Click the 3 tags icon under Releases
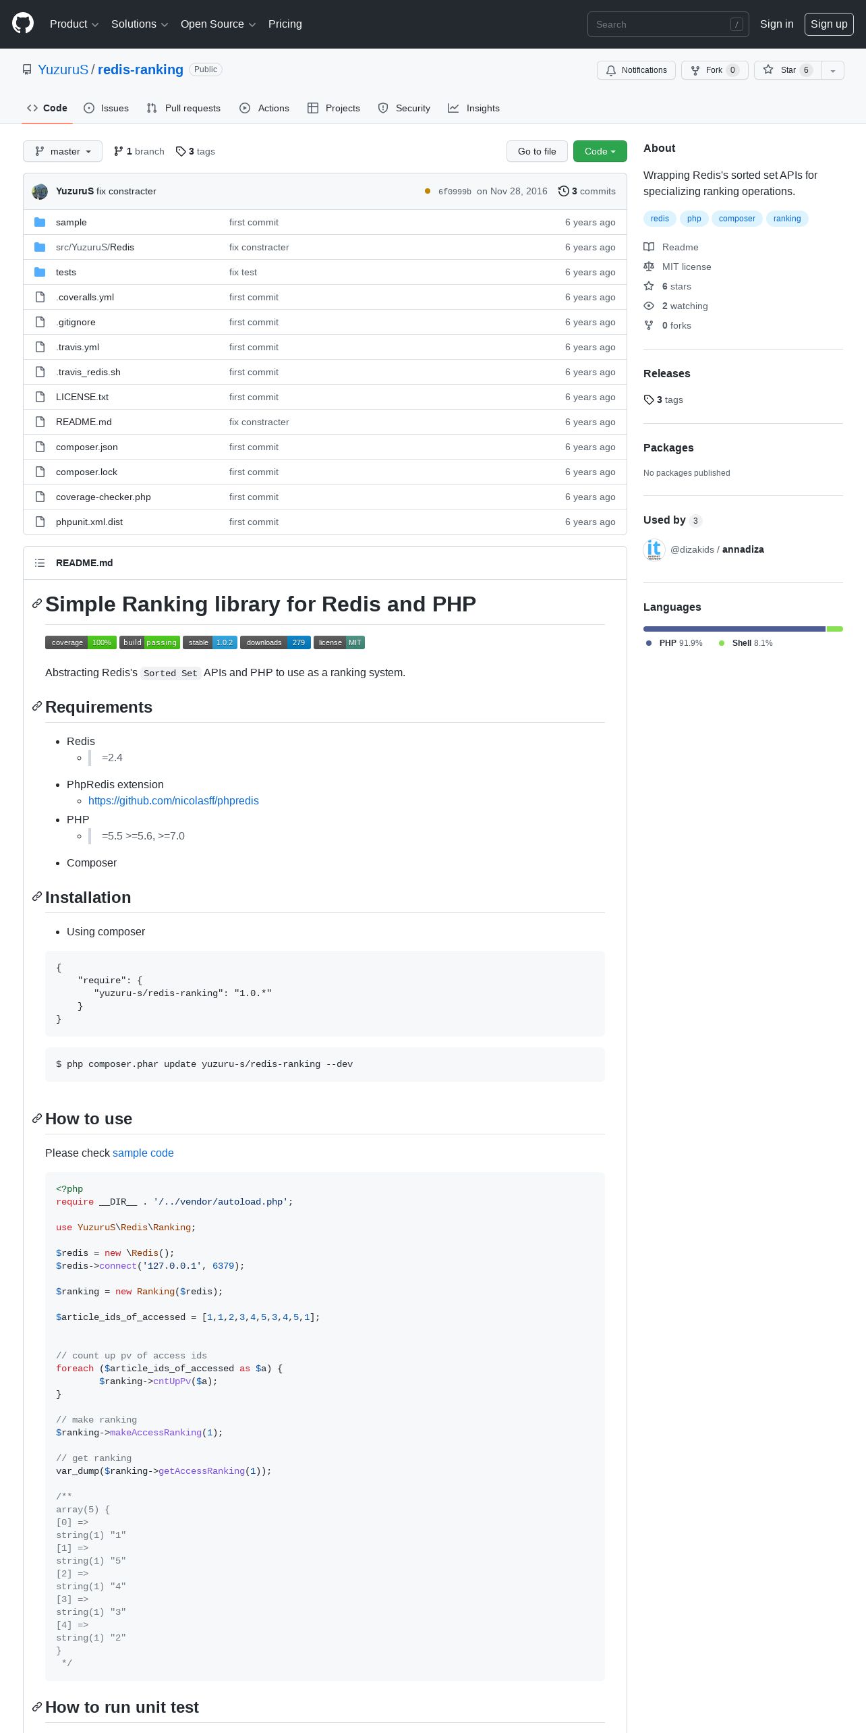The height and width of the screenshot is (1733, 866). (x=649, y=400)
